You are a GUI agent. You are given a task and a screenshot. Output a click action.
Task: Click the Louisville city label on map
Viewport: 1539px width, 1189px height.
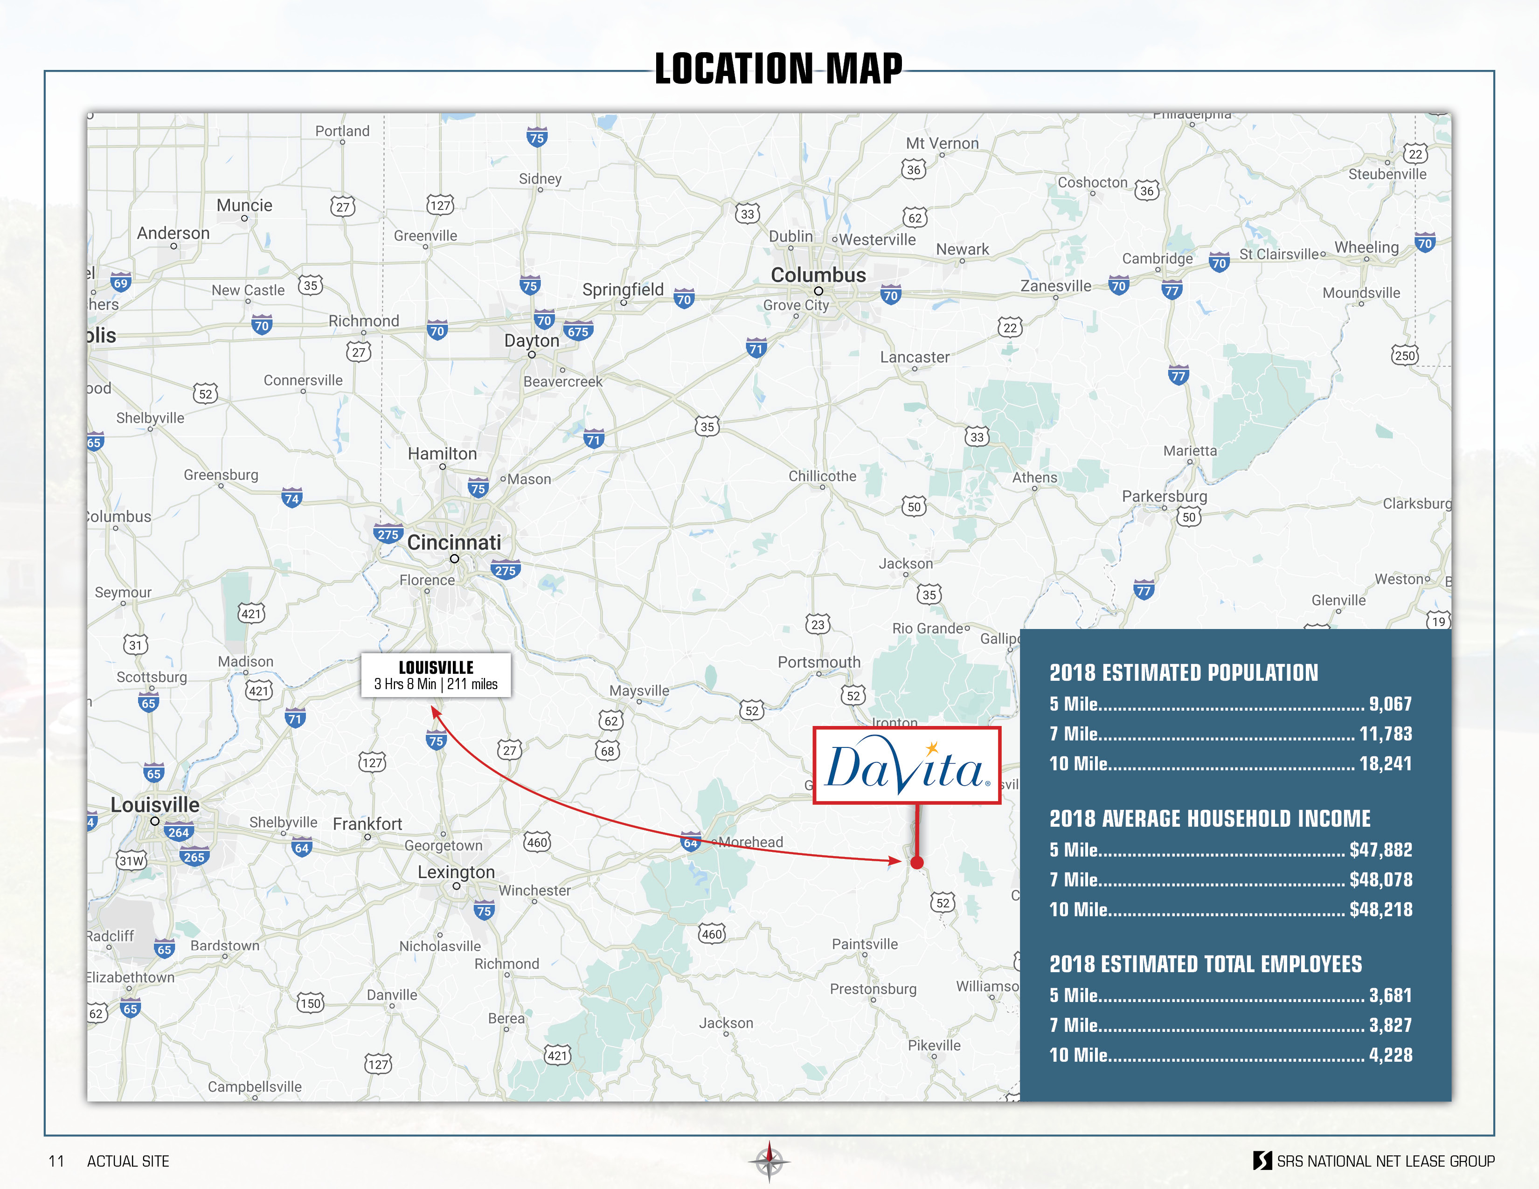(155, 804)
